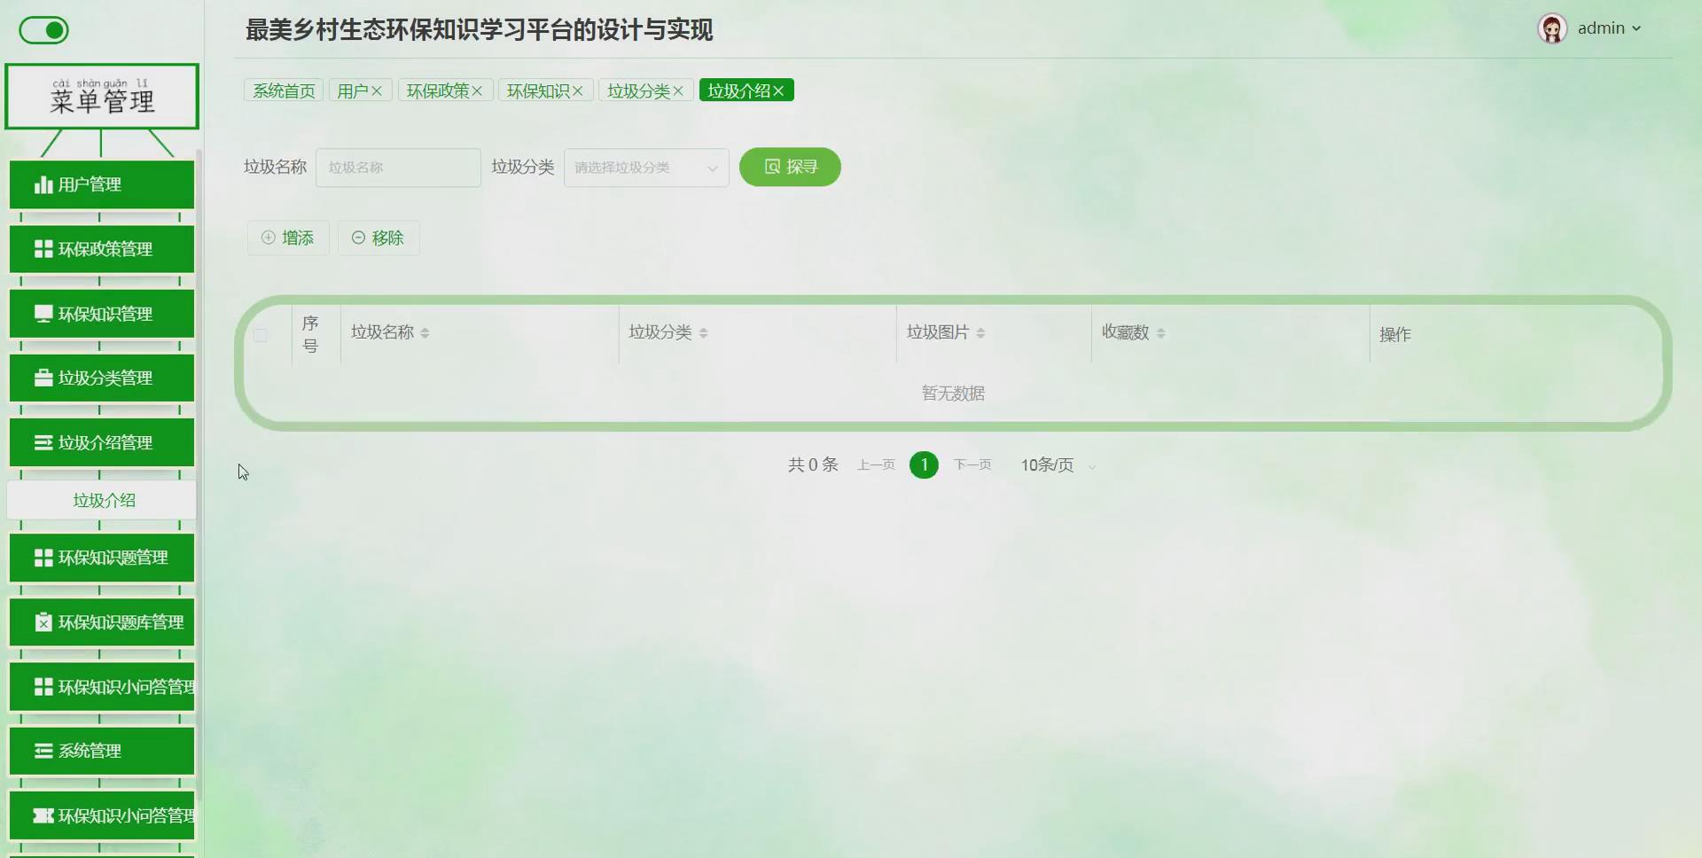This screenshot has width=1702, height=858.
Task: Click the list icon beside 系统管理
Action: [x=43, y=751]
